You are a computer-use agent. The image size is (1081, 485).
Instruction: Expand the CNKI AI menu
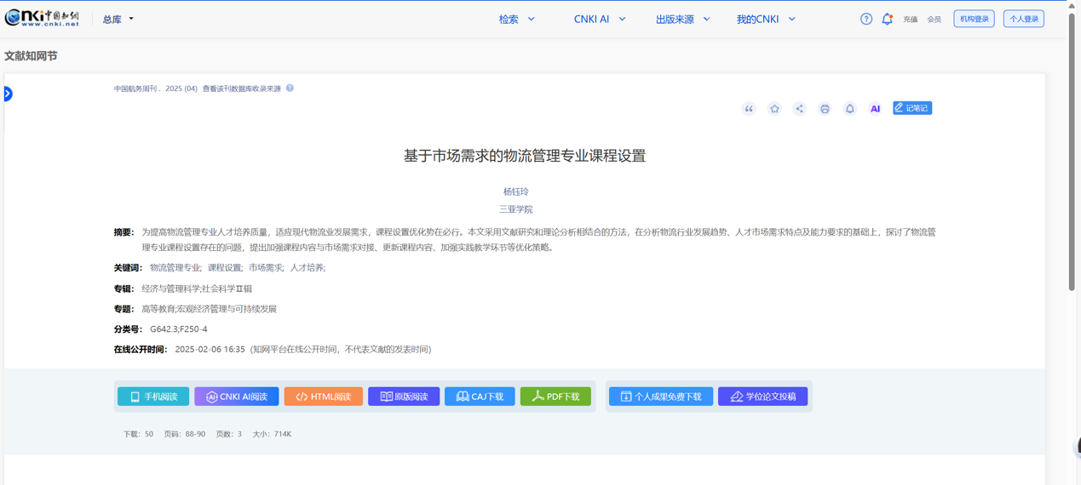[599, 19]
